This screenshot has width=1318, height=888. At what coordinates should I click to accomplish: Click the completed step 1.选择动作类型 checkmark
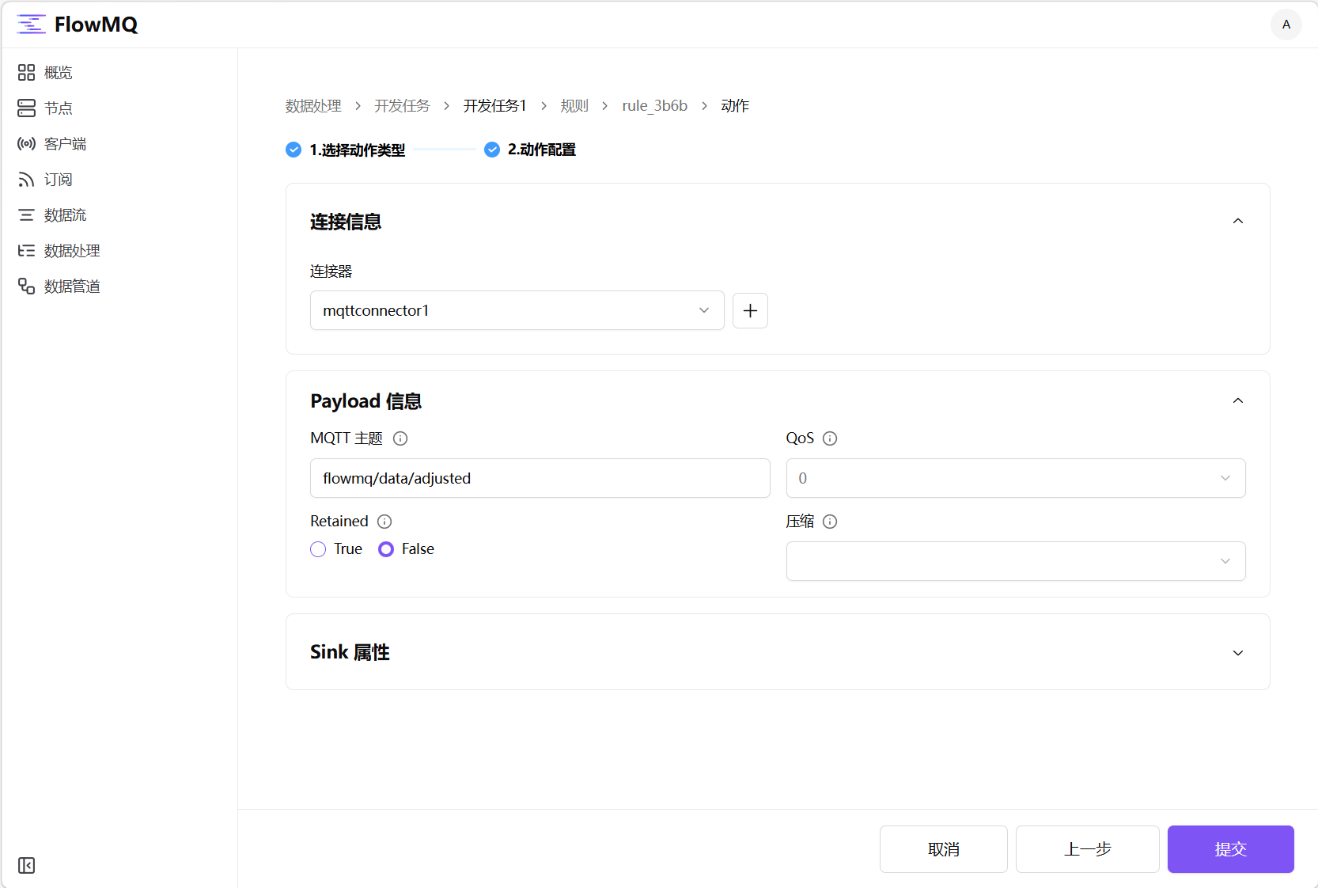[293, 150]
